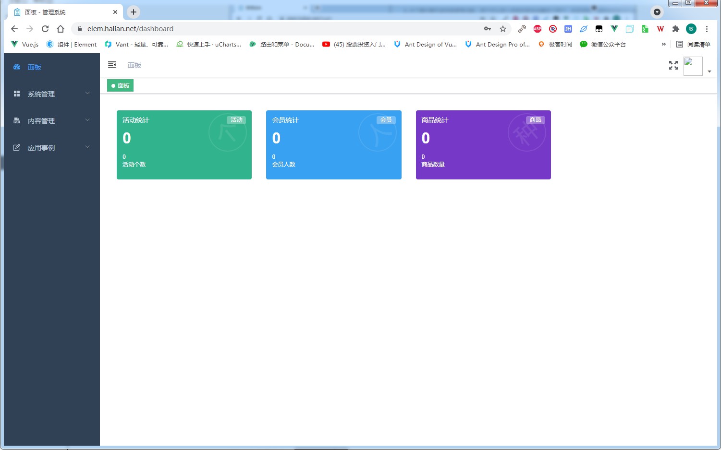The image size is (721, 450).
Task: Click the 商品统计 card title
Action: (435, 120)
